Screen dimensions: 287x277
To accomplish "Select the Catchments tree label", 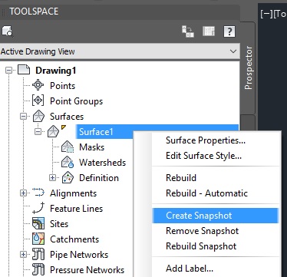I will pos(74,239).
